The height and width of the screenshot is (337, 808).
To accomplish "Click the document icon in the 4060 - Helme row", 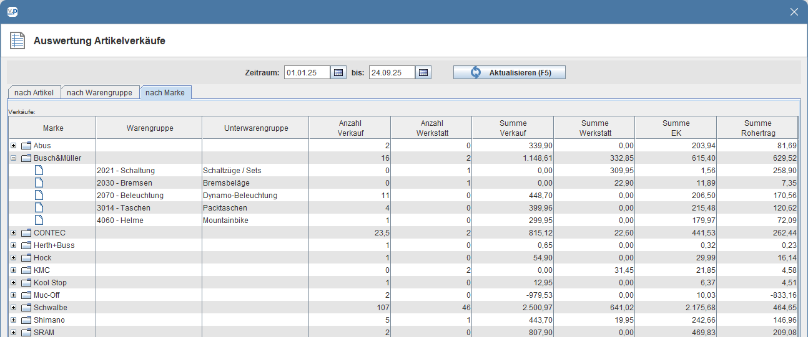I will [39, 220].
